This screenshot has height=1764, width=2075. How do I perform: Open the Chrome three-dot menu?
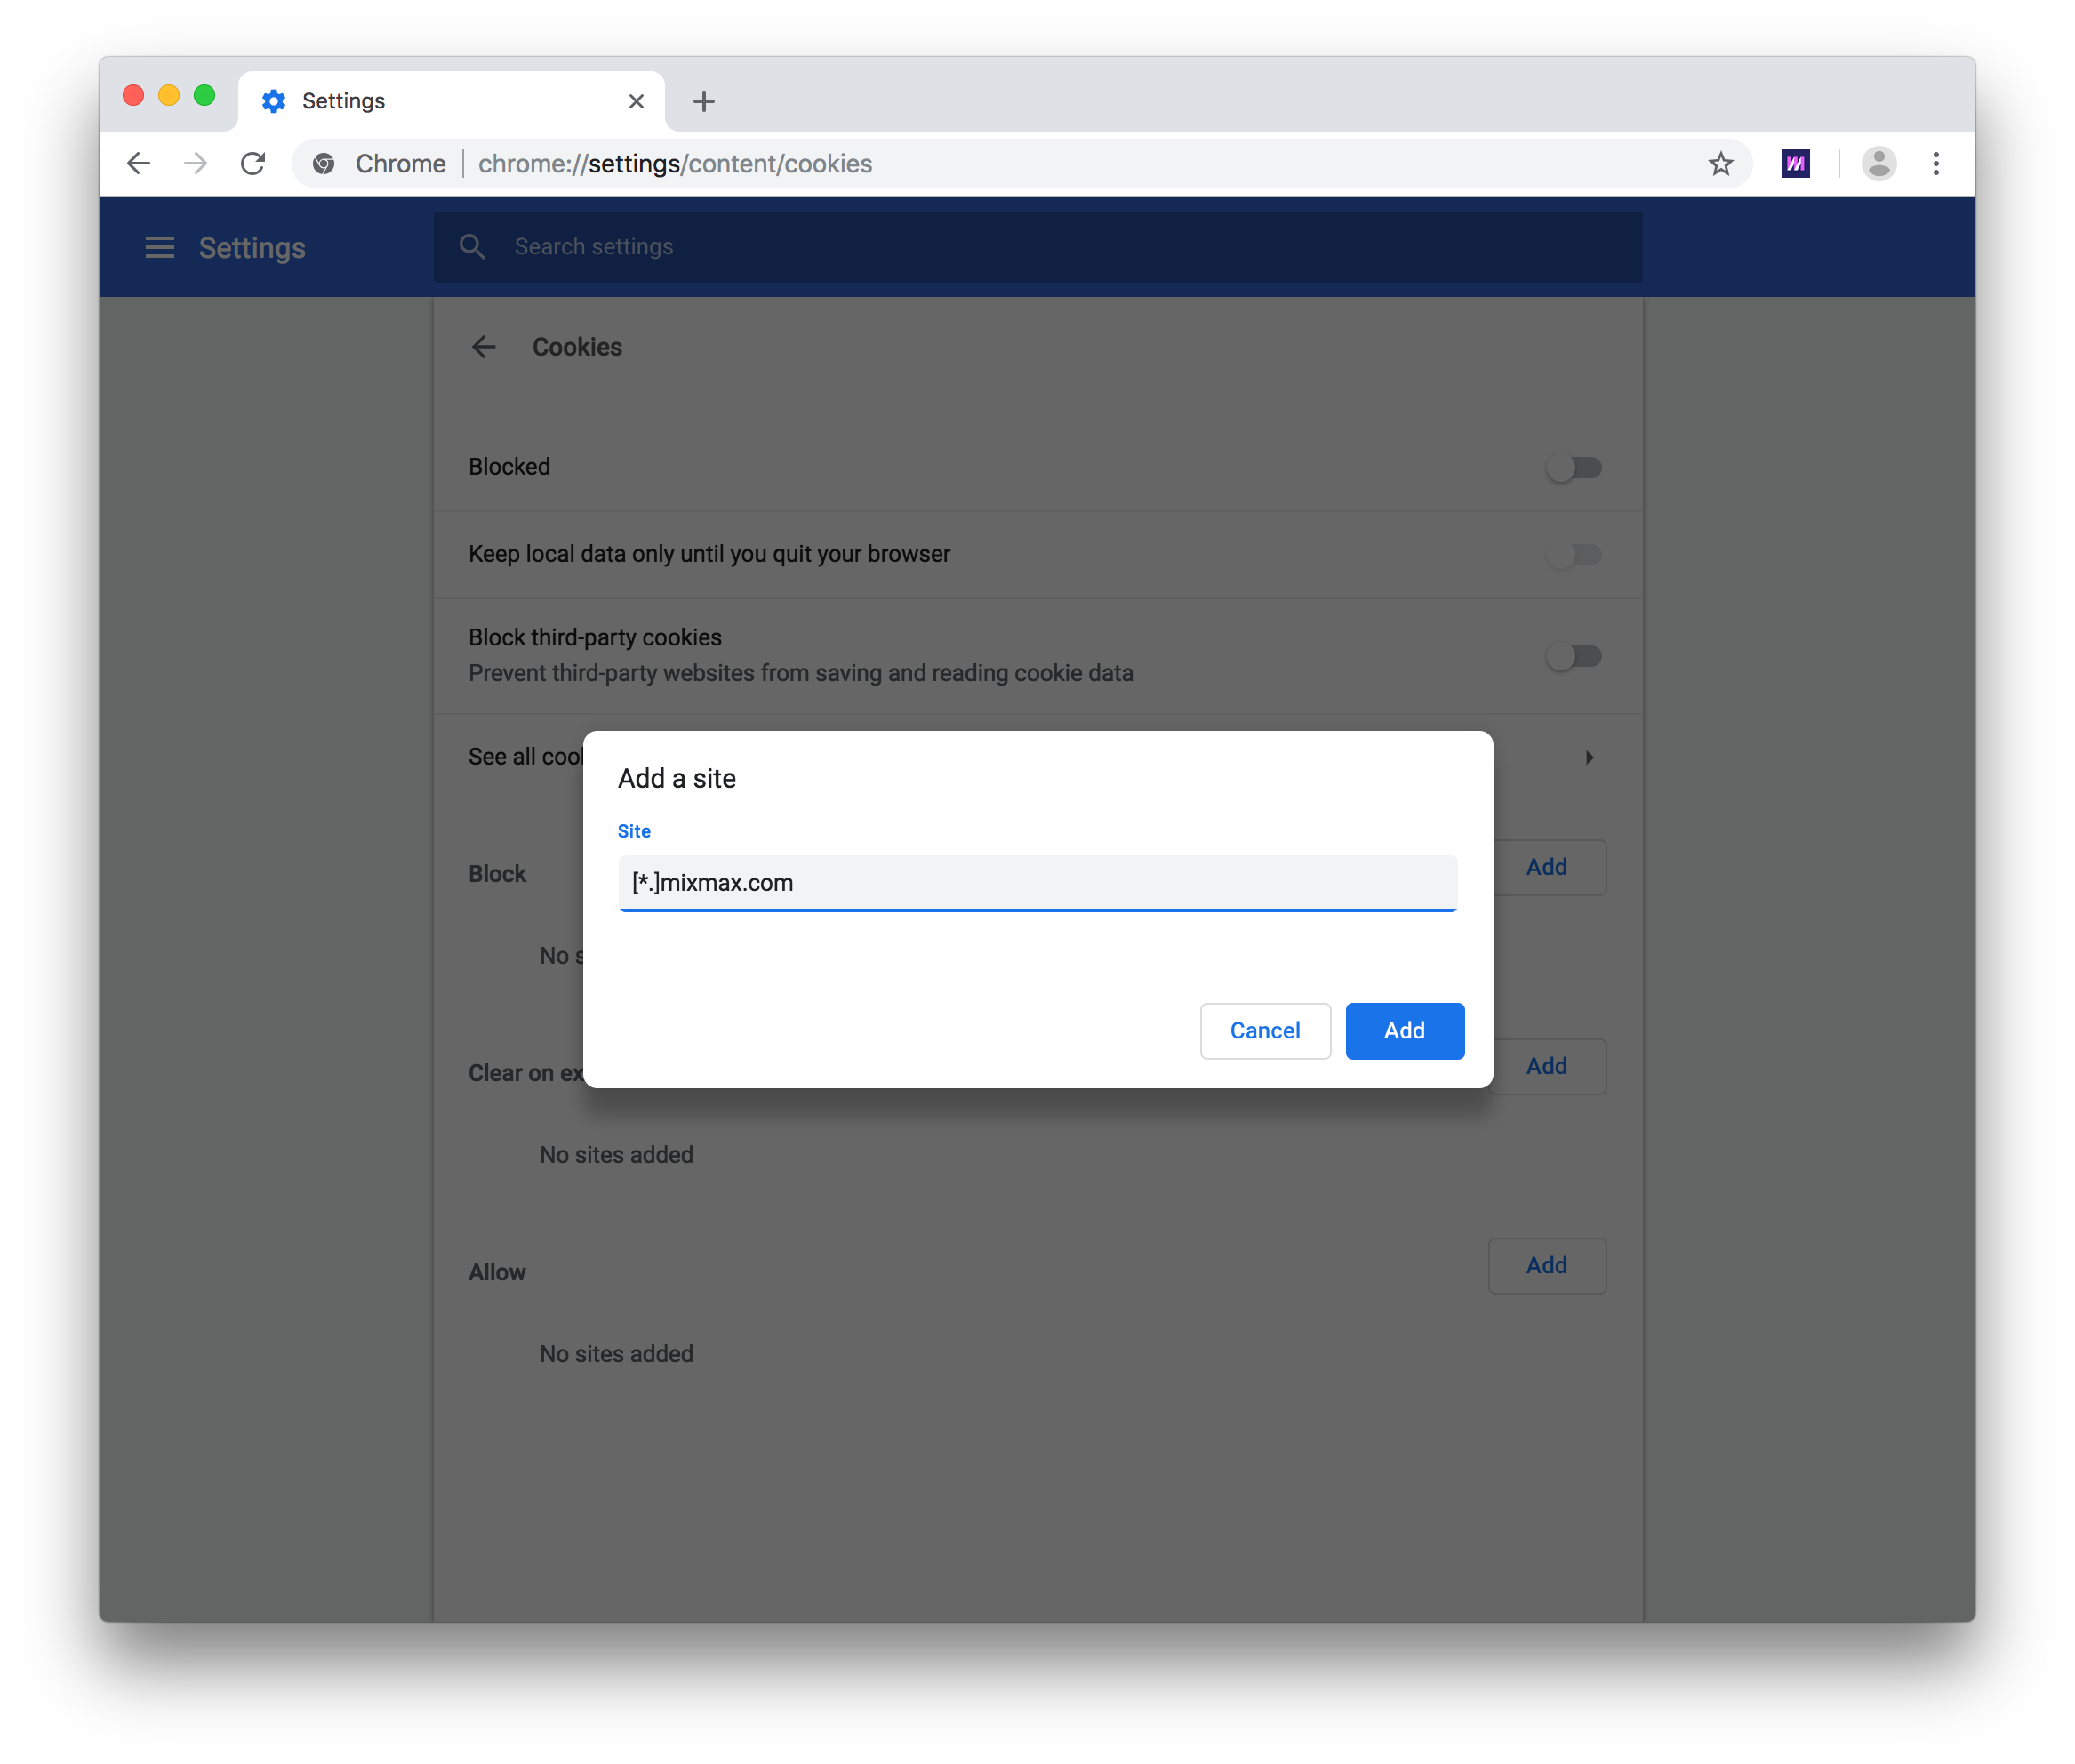coord(1936,163)
